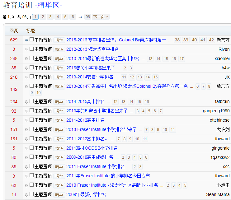Viewport: 231px width, 200px height.
Task: Click the arrow icon for the 2016费舍小学排名出来了 thread
Action: [26, 68]
